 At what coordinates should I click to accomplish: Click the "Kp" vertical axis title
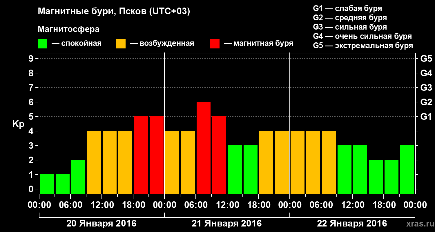[18, 125]
